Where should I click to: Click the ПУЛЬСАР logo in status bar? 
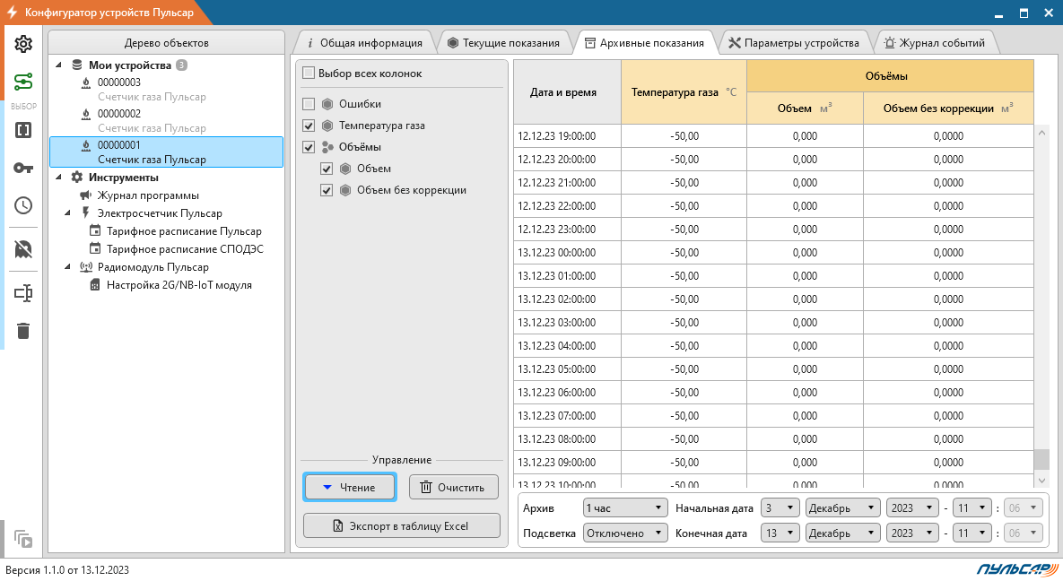coord(1015,569)
